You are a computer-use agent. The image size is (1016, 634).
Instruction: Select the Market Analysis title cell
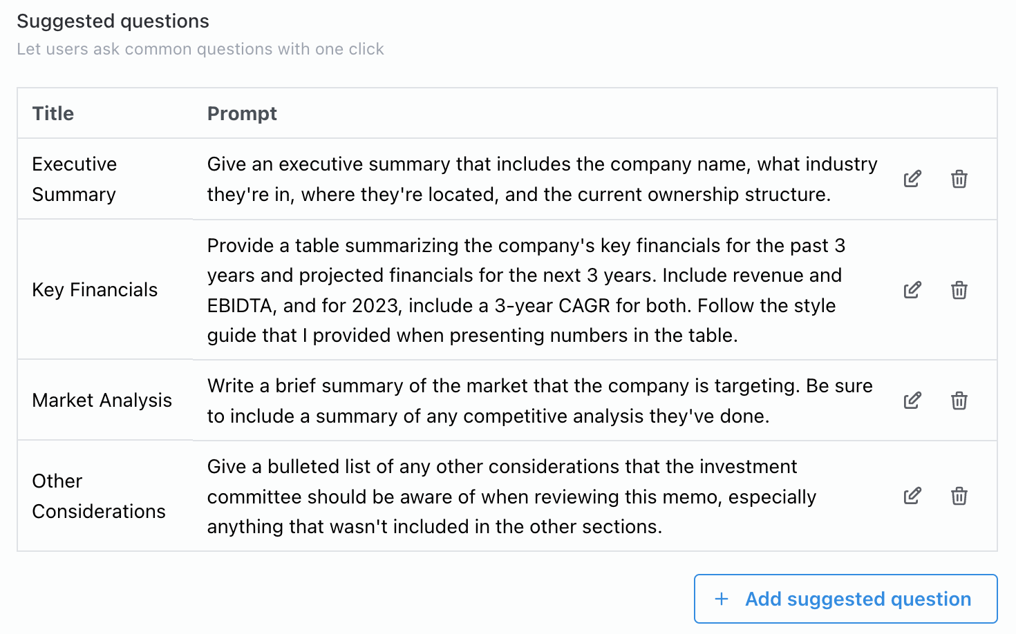point(102,401)
